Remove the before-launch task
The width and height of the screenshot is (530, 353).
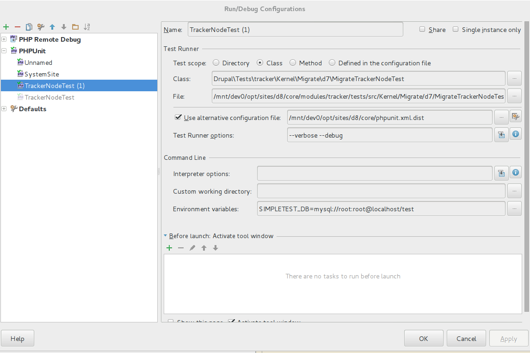[x=181, y=248]
